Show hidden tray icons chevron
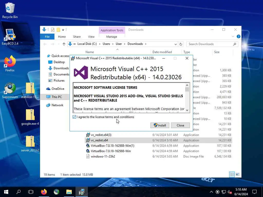Viewport: 263px width, 197px height. point(211,192)
